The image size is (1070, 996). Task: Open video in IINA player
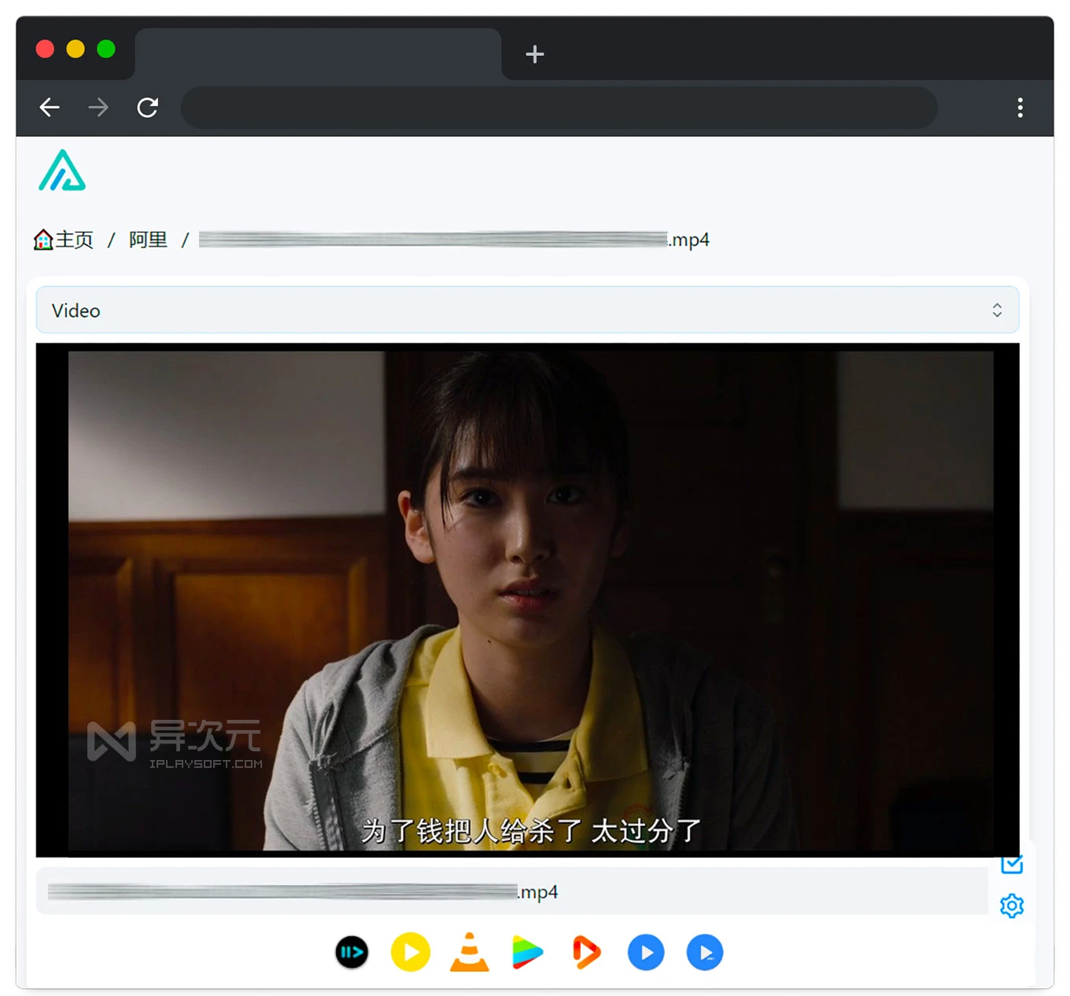click(352, 953)
